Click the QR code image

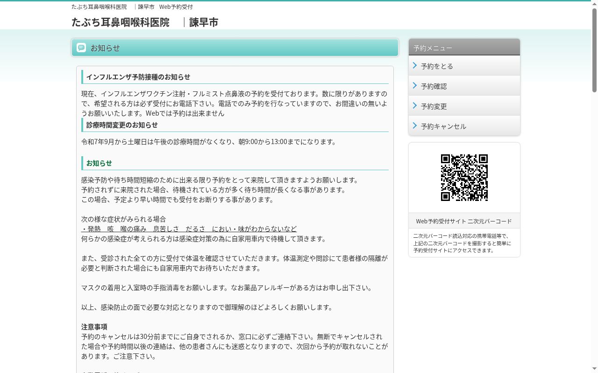pyautogui.click(x=464, y=178)
